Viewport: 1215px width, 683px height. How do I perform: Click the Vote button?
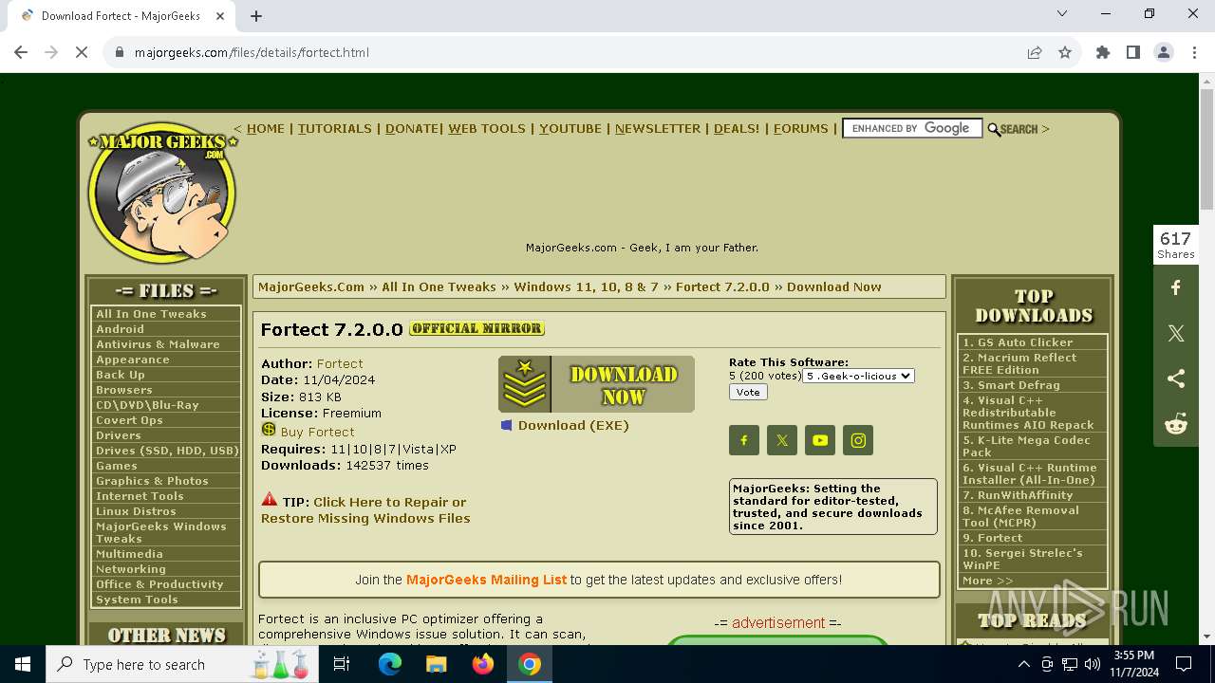point(748,392)
